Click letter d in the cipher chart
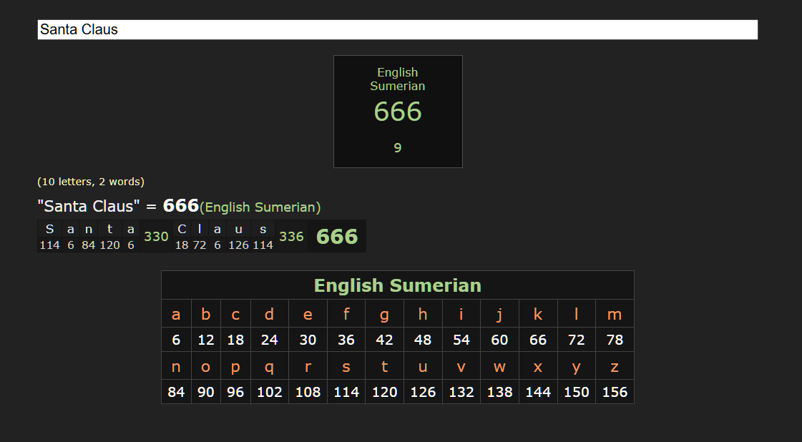The height and width of the screenshot is (442, 802). [269, 313]
